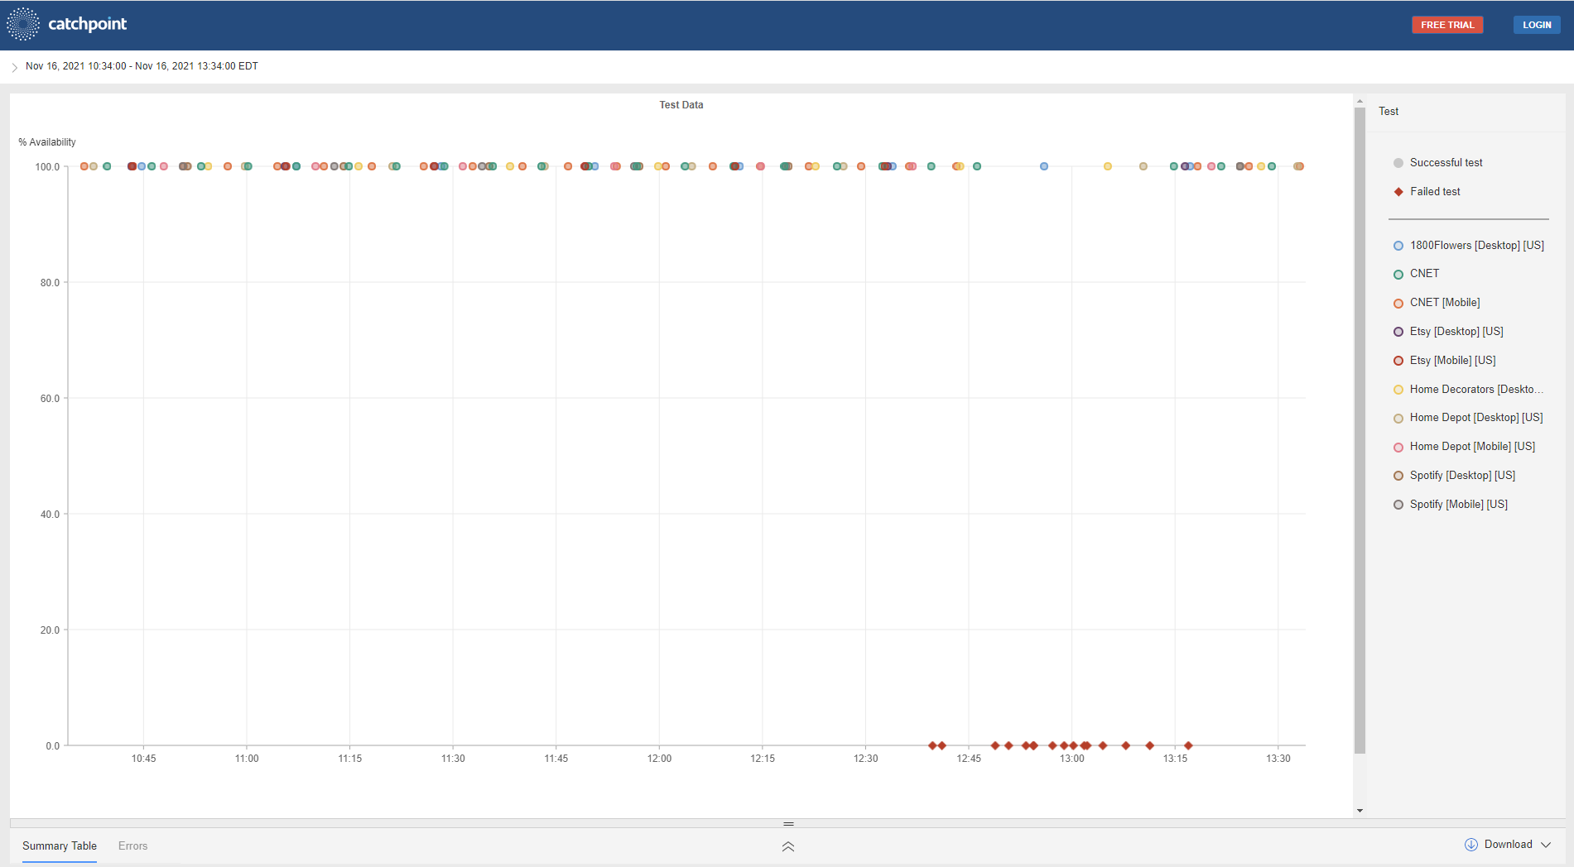Click the Catchpoint logo
Screen dimensions: 1574x867
(x=67, y=24)
